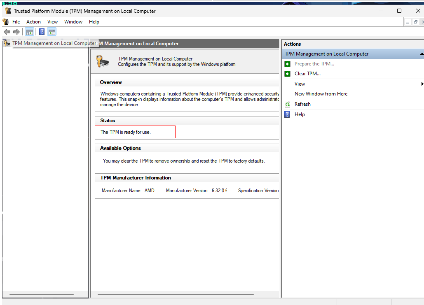Click Specification Version label

[x=258, y=191]
